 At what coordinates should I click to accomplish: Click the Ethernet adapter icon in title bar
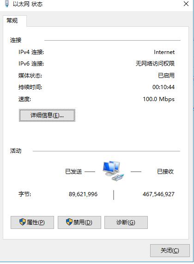pyautogui.click(x=7, y=4)
